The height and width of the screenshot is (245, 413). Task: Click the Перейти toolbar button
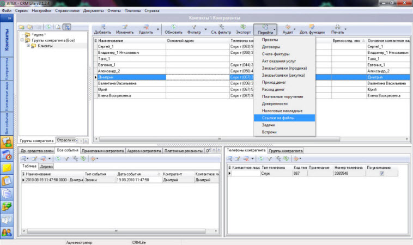[x=265, y=29]
